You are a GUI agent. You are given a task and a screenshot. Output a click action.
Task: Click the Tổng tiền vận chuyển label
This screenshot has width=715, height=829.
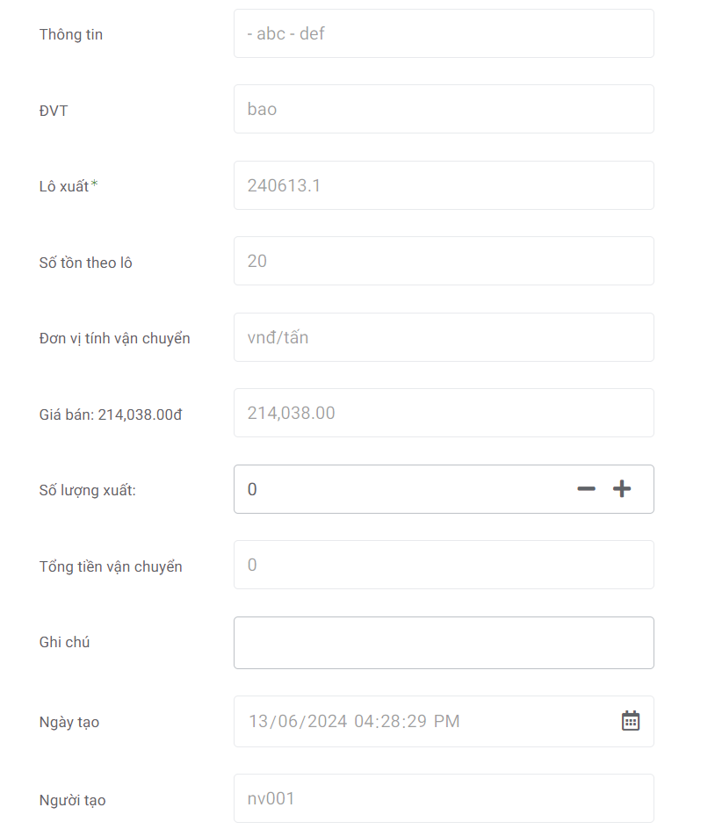[111, 566]
